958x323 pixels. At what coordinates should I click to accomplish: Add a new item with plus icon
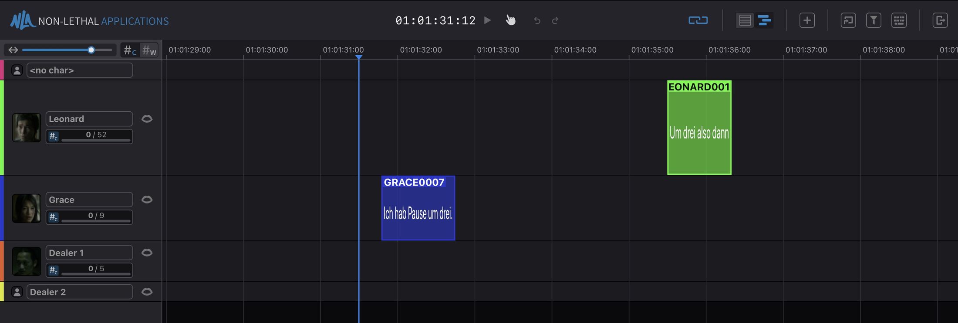[807, 20]
